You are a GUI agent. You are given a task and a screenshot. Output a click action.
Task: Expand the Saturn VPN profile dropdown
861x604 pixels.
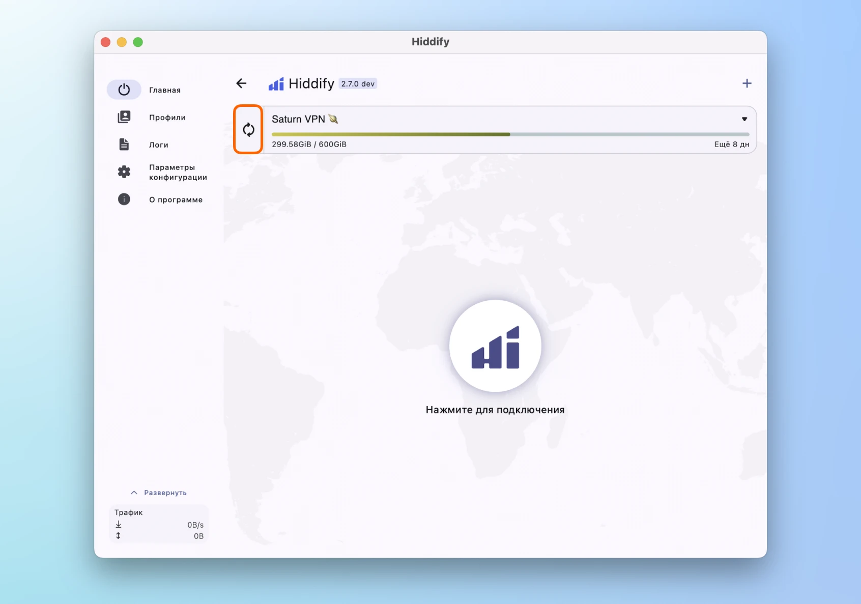click(x=744, y=119)
